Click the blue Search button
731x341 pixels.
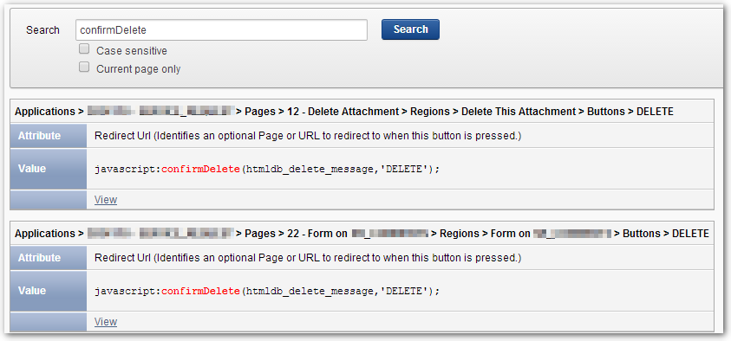[410, 29]
